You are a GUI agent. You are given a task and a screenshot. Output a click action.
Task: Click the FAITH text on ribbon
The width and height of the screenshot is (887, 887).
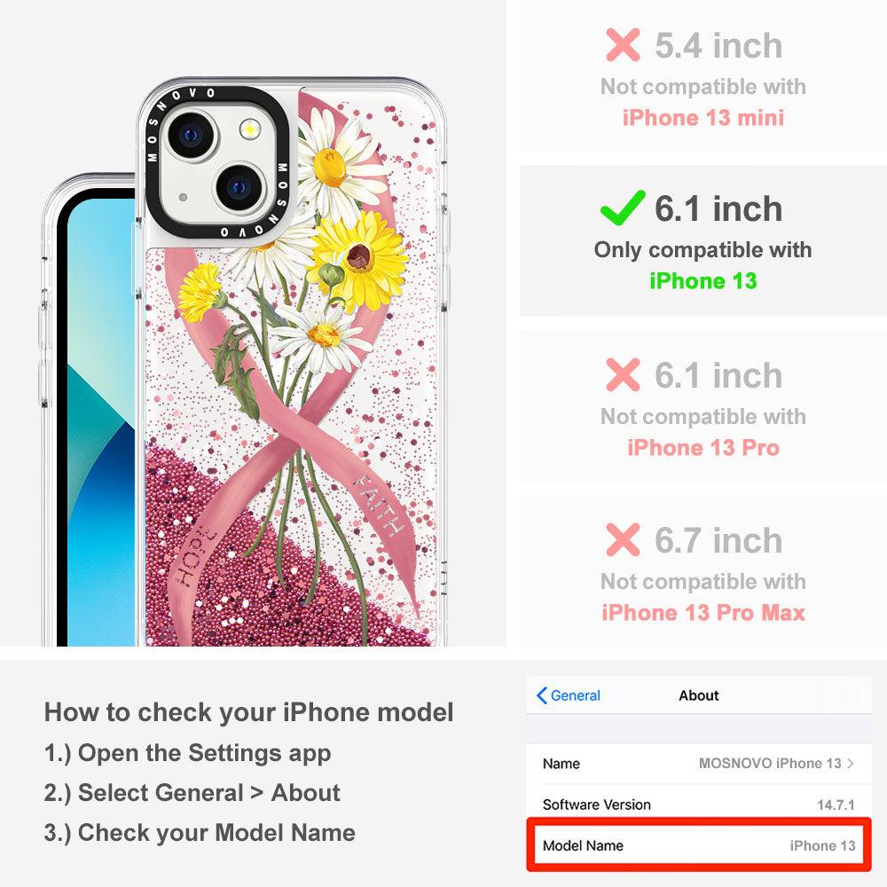click(x=378, y=506)
